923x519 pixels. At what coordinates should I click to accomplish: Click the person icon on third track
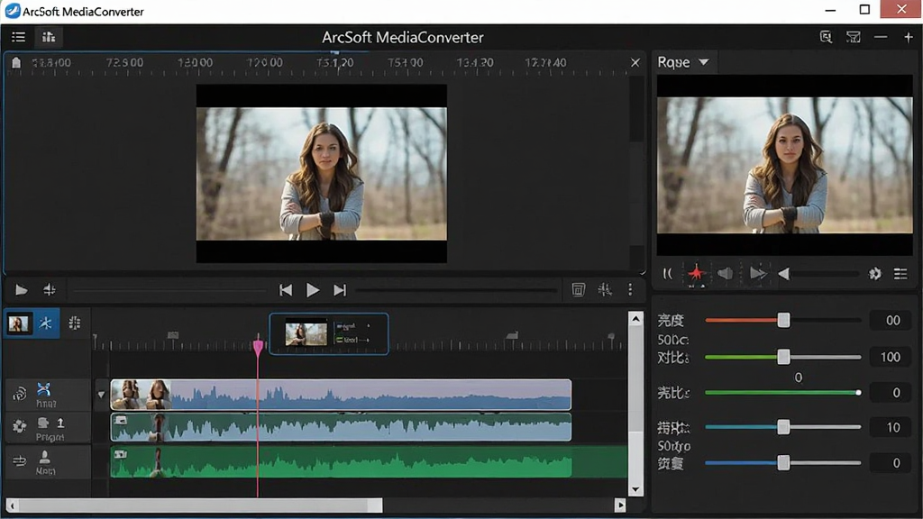pos(45,457)
